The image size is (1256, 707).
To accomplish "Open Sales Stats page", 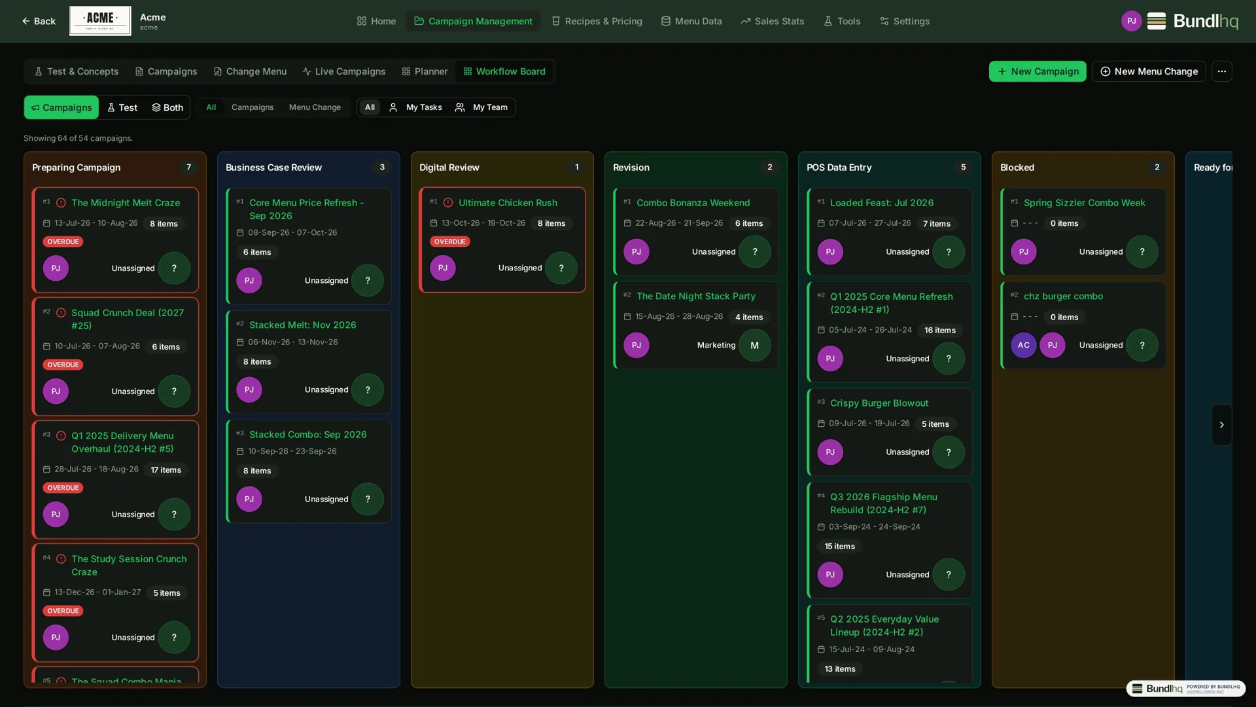I will coord(773,21).
